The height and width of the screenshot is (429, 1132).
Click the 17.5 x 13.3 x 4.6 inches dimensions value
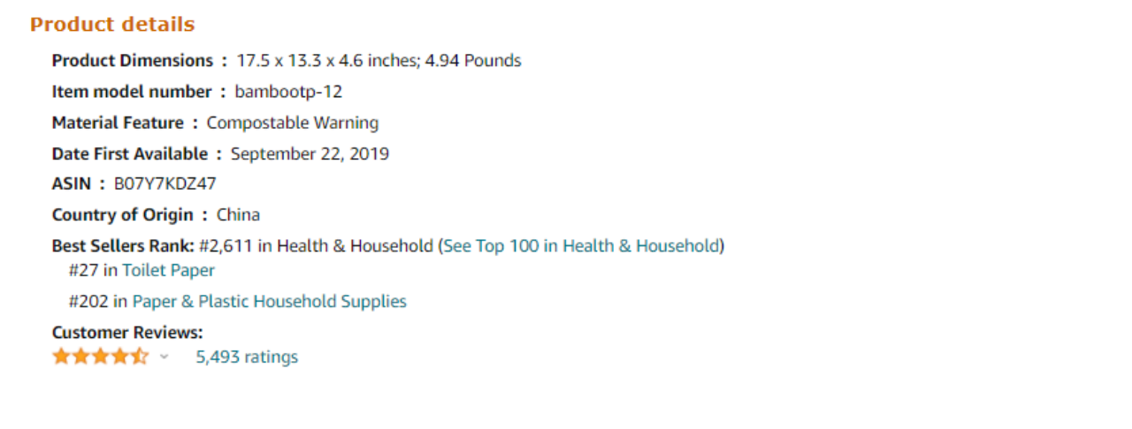click(x=328, y=61)
